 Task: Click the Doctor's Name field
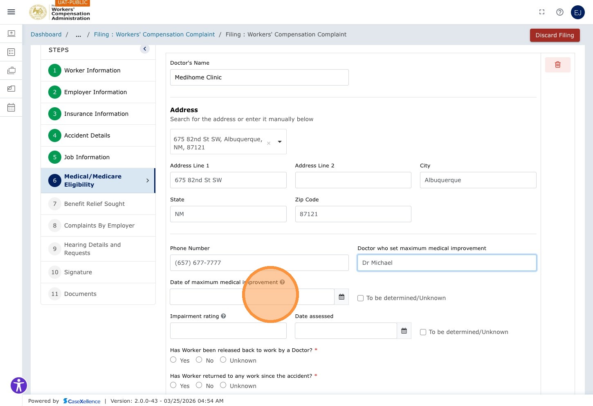tap(259, 77)
